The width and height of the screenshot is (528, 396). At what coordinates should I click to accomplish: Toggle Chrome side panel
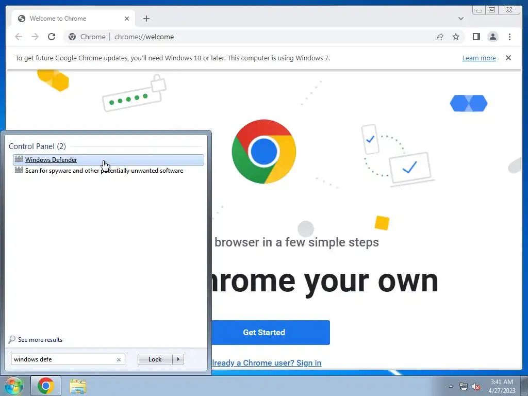pyautogui.click(x=476, y=37)
